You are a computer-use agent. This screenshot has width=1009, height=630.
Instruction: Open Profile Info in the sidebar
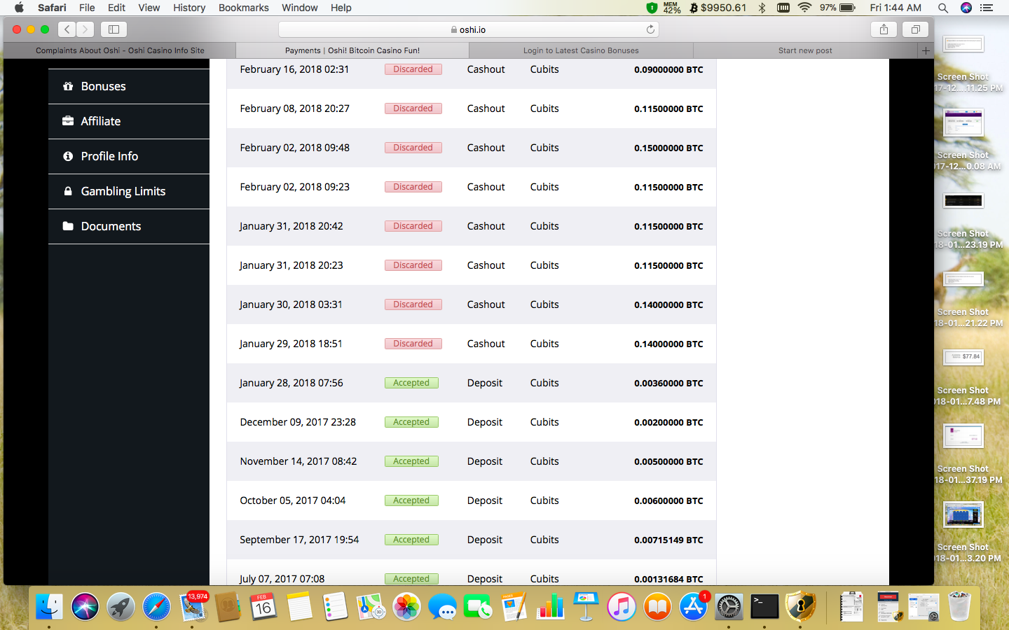click(129, 156)
